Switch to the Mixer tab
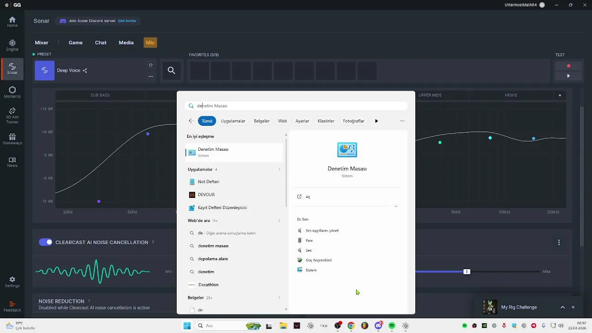 click(x=42, y=43)
